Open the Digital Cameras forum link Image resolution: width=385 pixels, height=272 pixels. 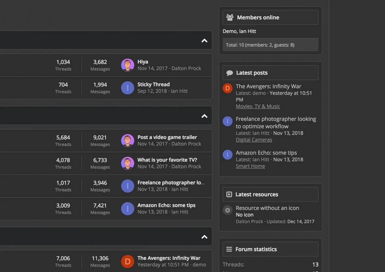pos(254,140)
